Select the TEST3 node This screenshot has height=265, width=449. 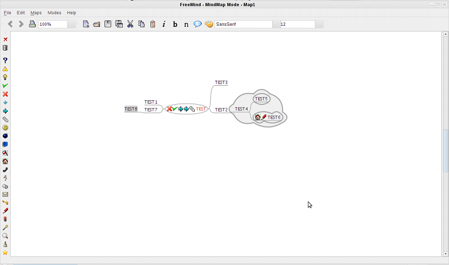(x=221, y=82)
